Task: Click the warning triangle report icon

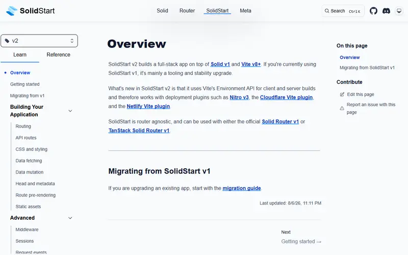Action: tap(342, 108)
